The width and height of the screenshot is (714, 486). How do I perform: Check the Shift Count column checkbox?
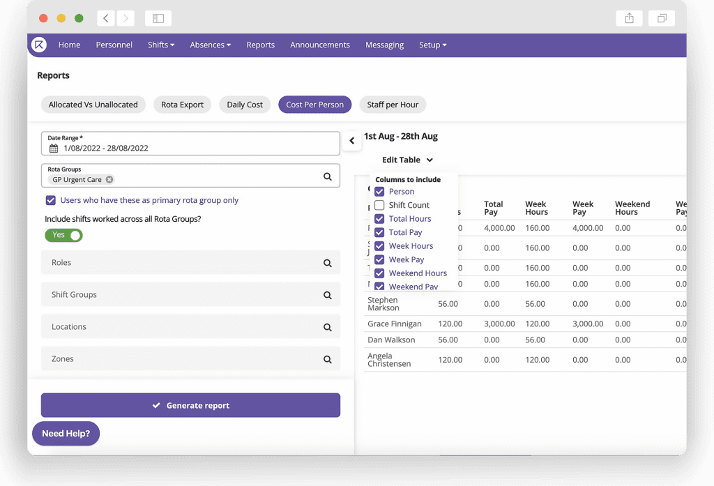pyautogui.click(x=379, y=206)
